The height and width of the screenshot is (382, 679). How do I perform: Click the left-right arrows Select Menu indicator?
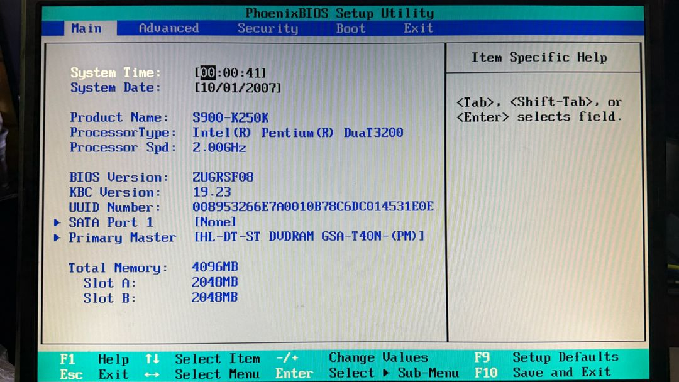point(151,373)
